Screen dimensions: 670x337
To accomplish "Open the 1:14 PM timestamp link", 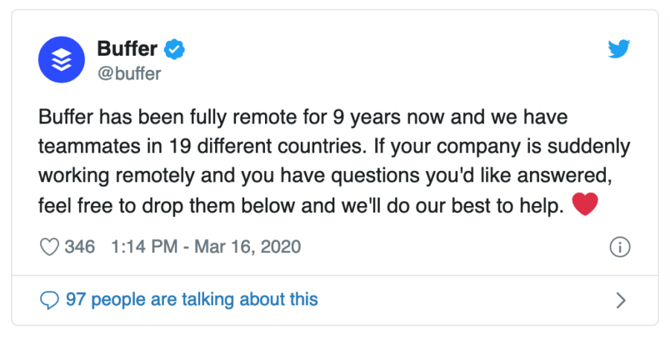I will click(144, 247).
